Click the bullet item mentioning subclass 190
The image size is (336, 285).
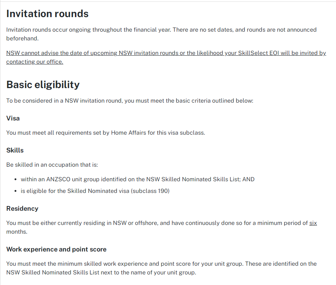point(95,191)
